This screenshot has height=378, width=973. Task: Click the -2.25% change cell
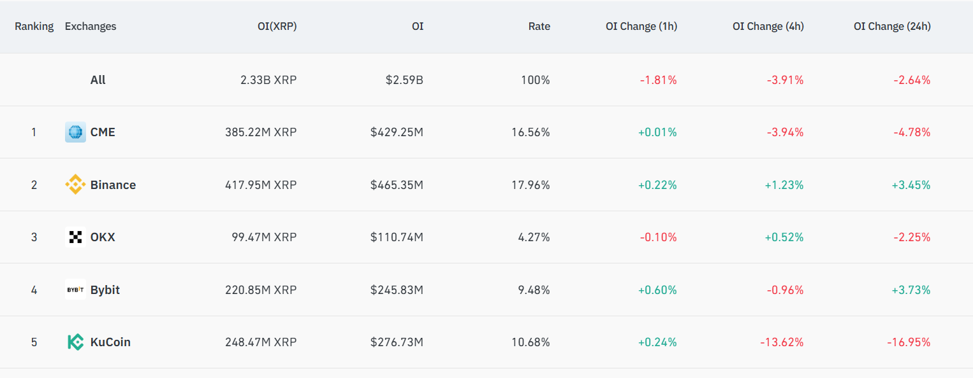tap(912, 237)
